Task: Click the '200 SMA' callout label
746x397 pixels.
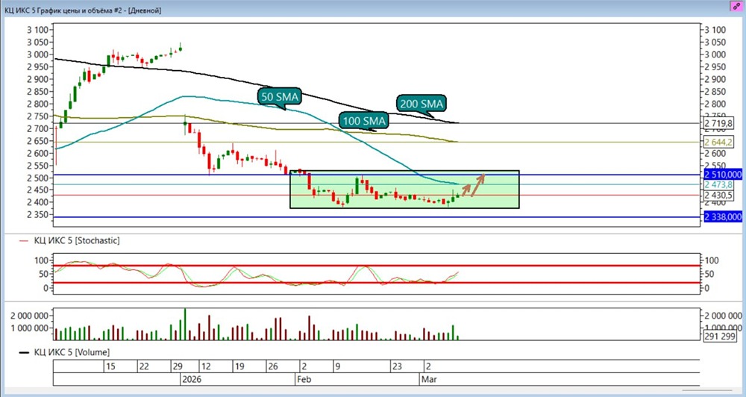Action: 421,104
